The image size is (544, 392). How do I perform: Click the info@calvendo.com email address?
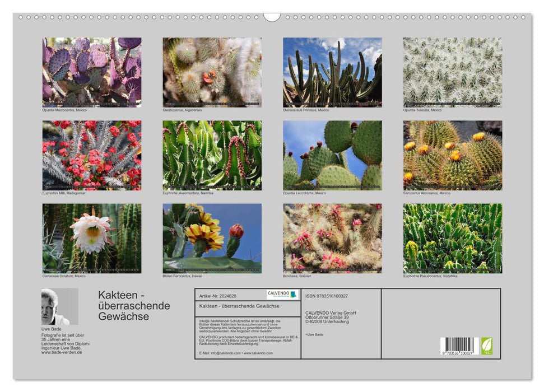click(226, 354)
